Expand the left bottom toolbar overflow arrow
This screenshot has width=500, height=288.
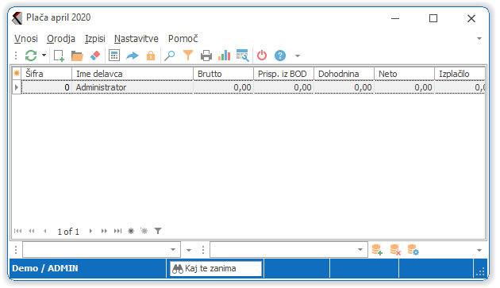click(x=189, y=250)
